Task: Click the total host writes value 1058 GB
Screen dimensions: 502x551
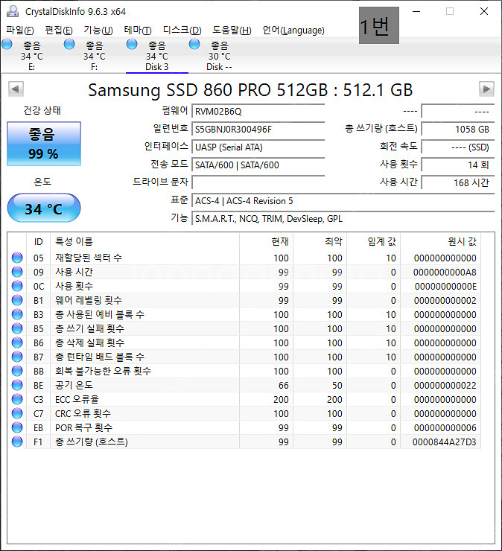Action: tap(458, 130)
